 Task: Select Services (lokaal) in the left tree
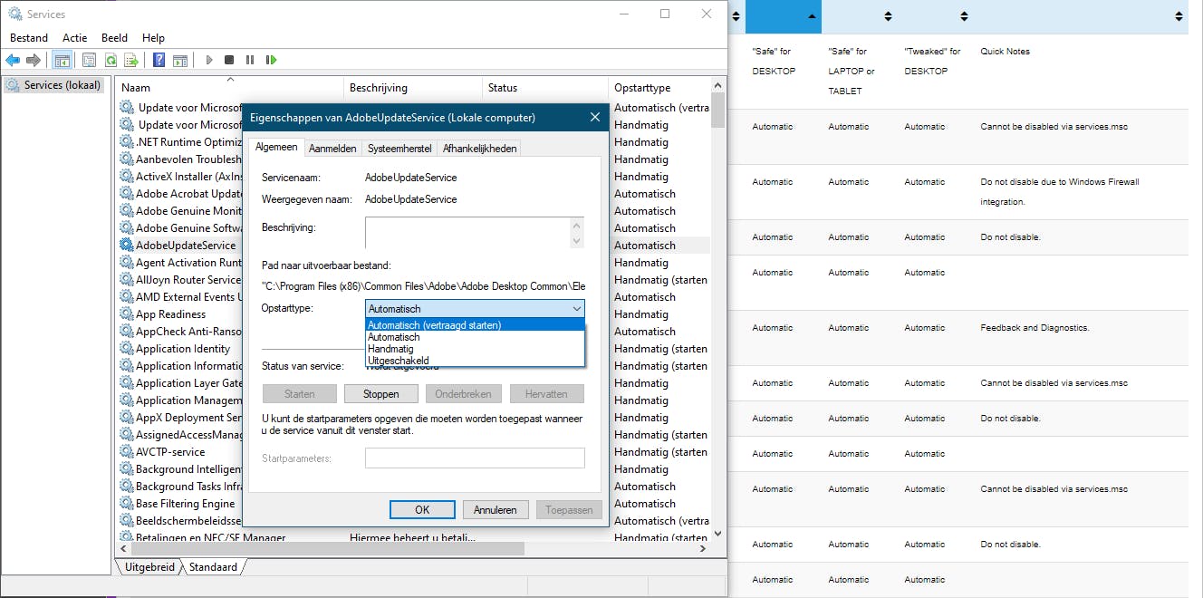tap(55, 85)
